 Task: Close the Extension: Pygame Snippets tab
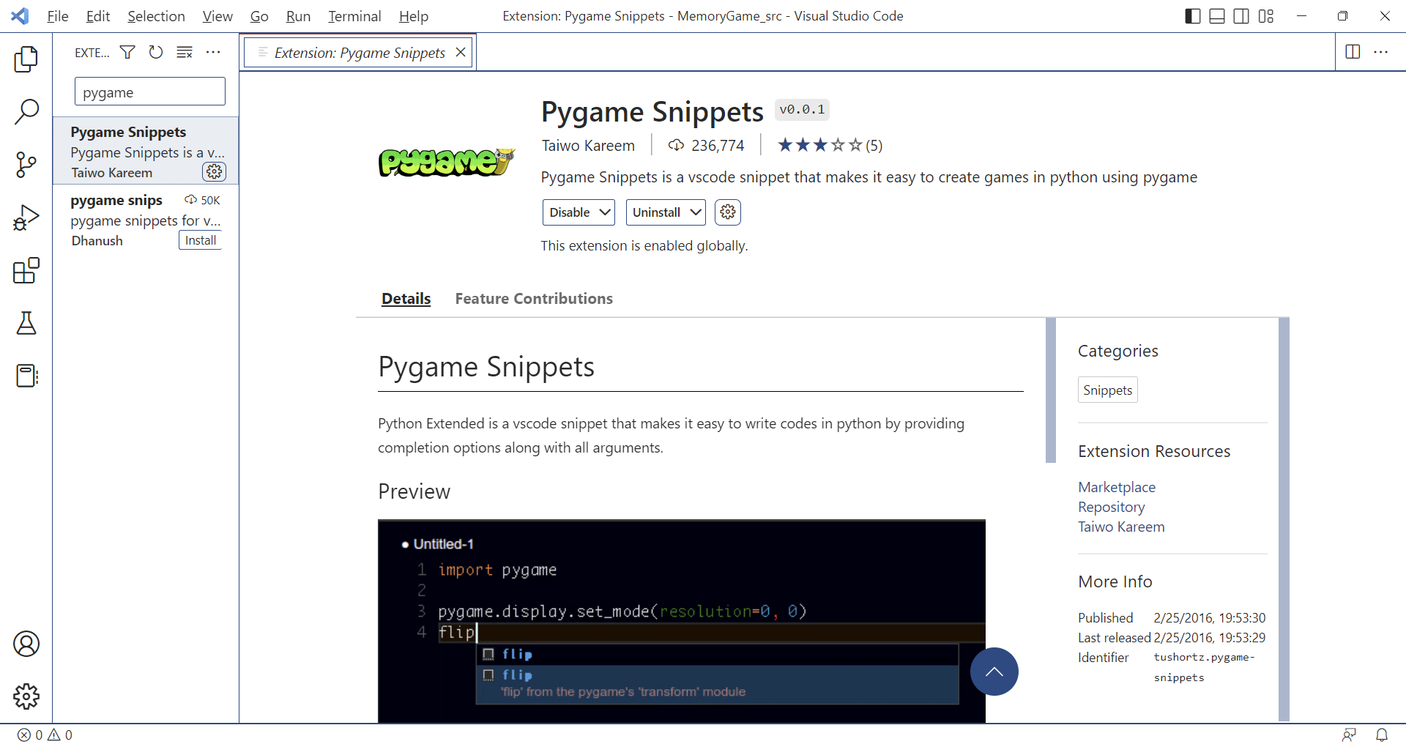[x=461, y=52]
